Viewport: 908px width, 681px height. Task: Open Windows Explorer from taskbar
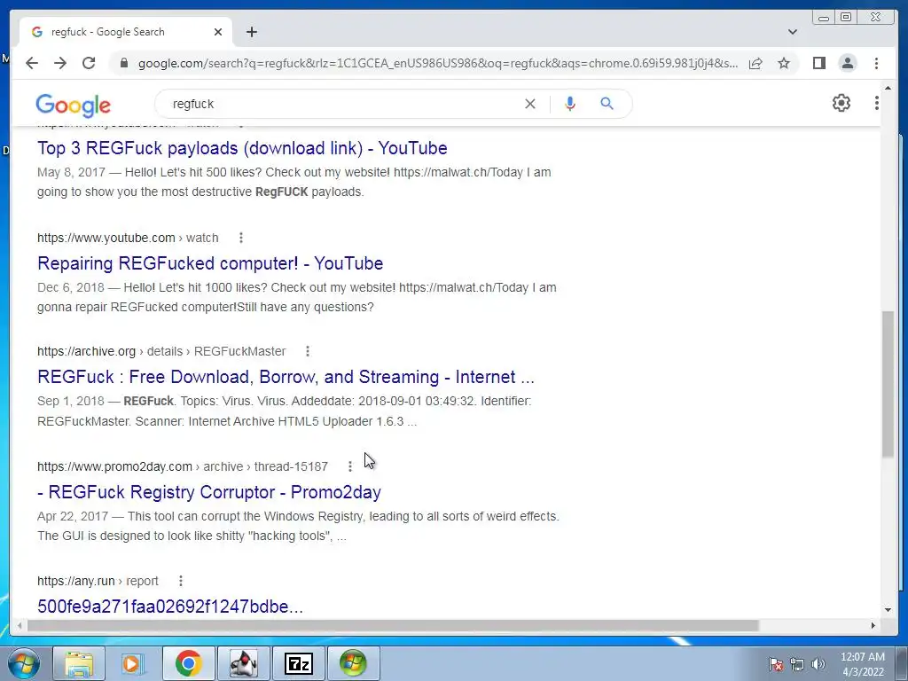pyautogui.click(x=79, y=663)
